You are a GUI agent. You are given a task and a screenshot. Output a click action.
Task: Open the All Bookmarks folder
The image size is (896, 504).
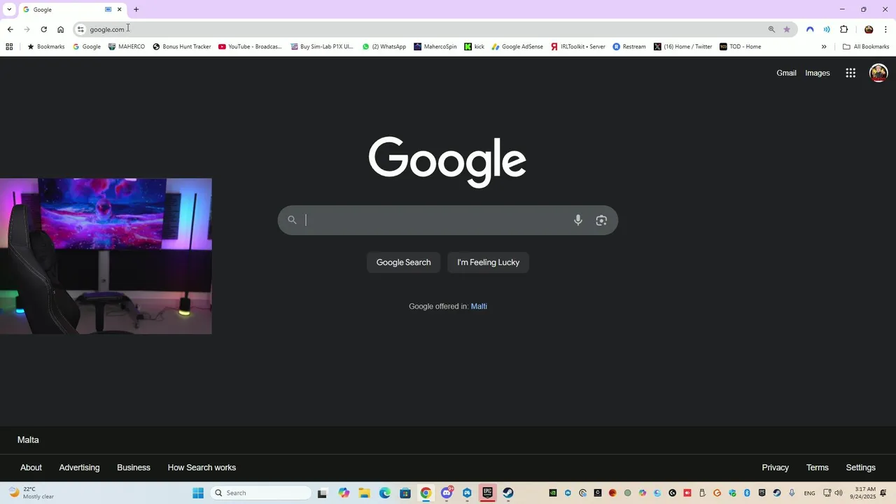pyautogui.click(x=866, y=47)
